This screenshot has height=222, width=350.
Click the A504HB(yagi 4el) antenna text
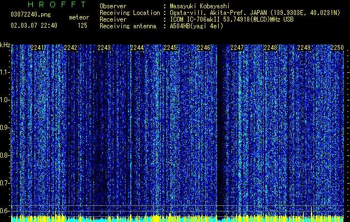point(196,26)
